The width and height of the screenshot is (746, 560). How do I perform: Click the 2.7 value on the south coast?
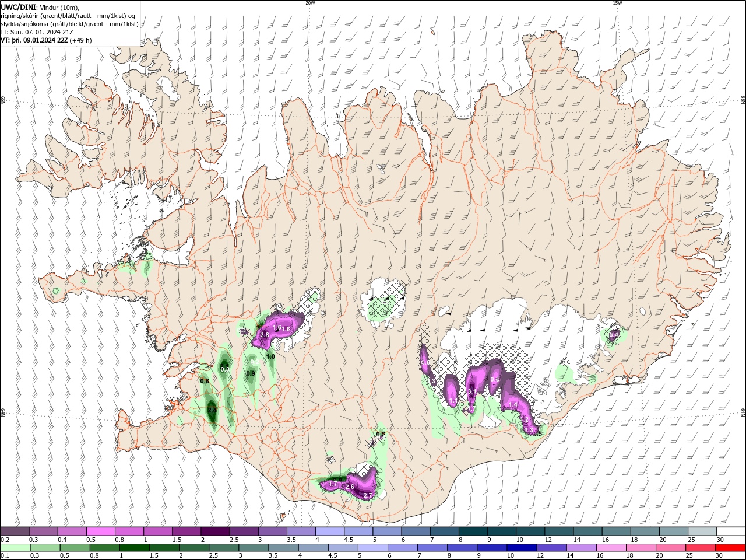[368, 495]
